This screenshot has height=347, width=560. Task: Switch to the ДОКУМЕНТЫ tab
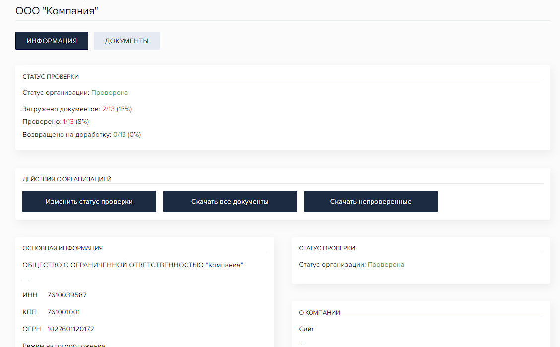click(x=126, y=41)
